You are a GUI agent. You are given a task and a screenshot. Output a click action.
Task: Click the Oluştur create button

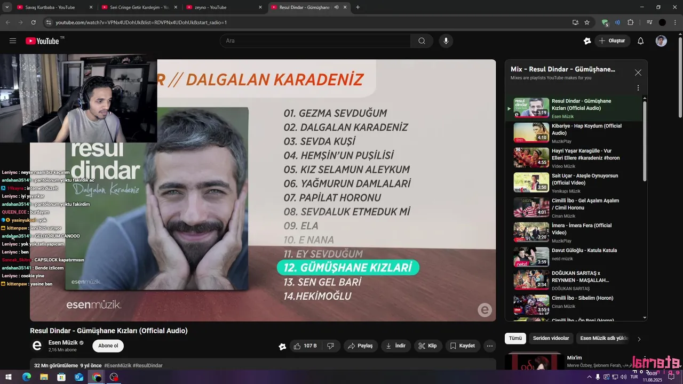click(613, 41)
